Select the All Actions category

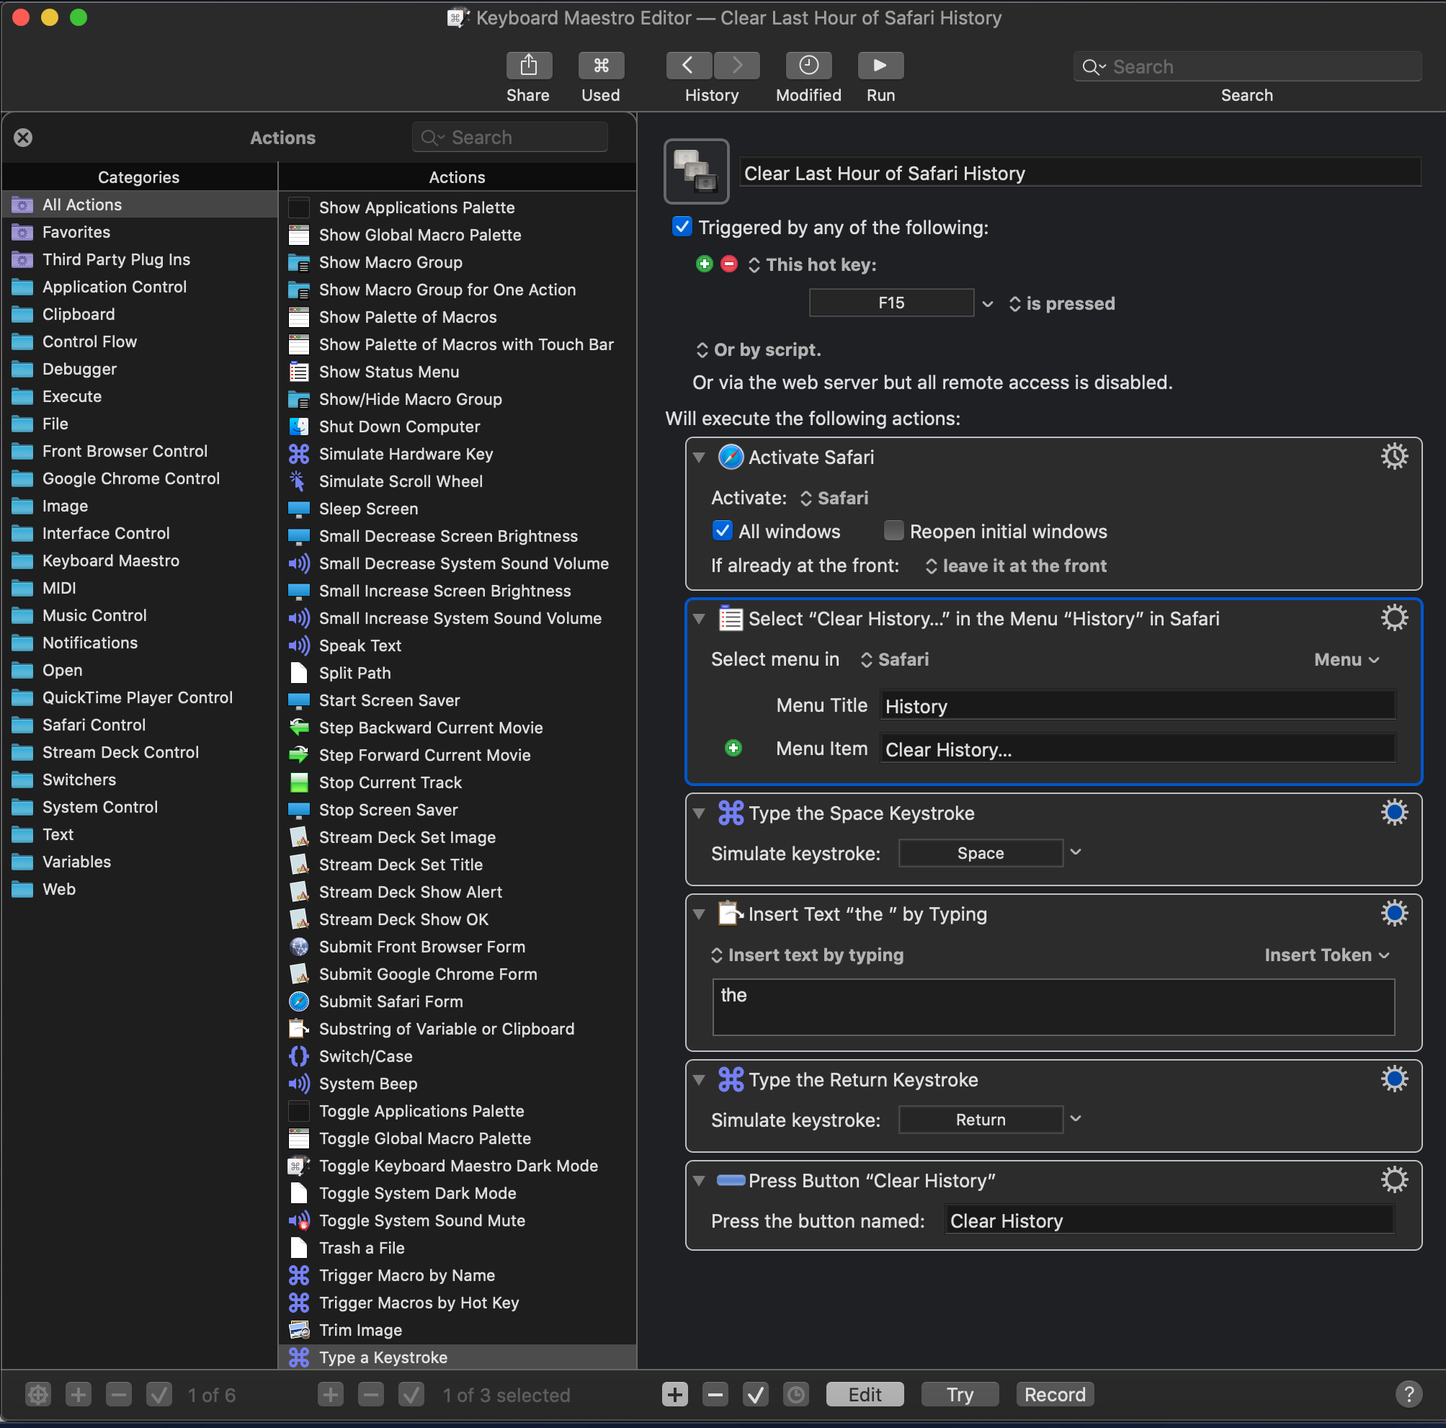click(139, 205)
